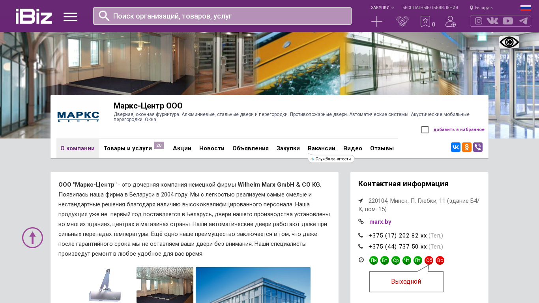The image size is (539, 303).
Task: Open iBiz VK page in header
Action: pos(492,21)
